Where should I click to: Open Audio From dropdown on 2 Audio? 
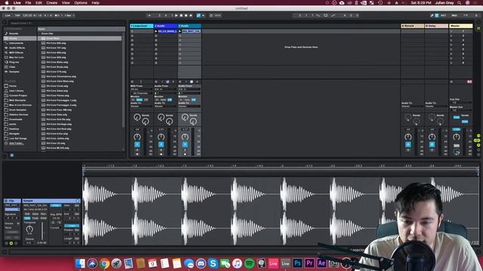pos(165,90)
